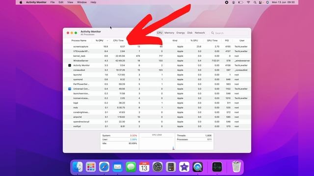
Task: Sort by % GPU column header
Action: coord(194,41)
